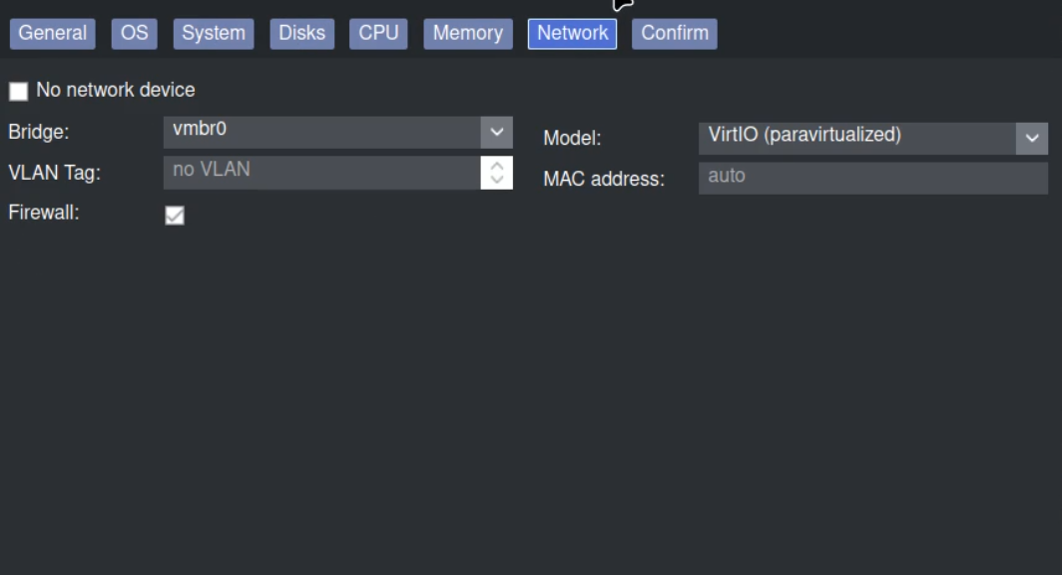The height and width of the screenshot is (575, 1062).
Task: Open the Model dropdown arrow
Action: click(x=1032, y=139)
